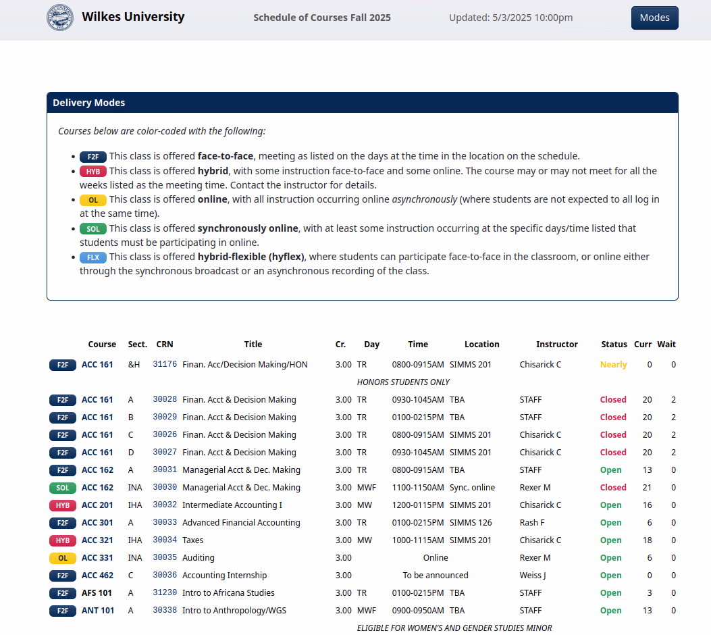This screenshot has width=711, height=635.
Task: Click the Nearly status for ACC 161 &H
Action: click(613, 365)
